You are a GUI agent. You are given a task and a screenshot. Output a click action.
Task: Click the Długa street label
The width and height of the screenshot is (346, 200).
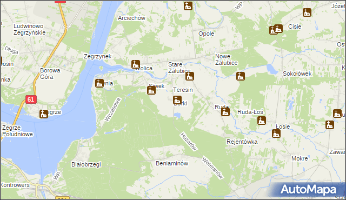point(11,50)
